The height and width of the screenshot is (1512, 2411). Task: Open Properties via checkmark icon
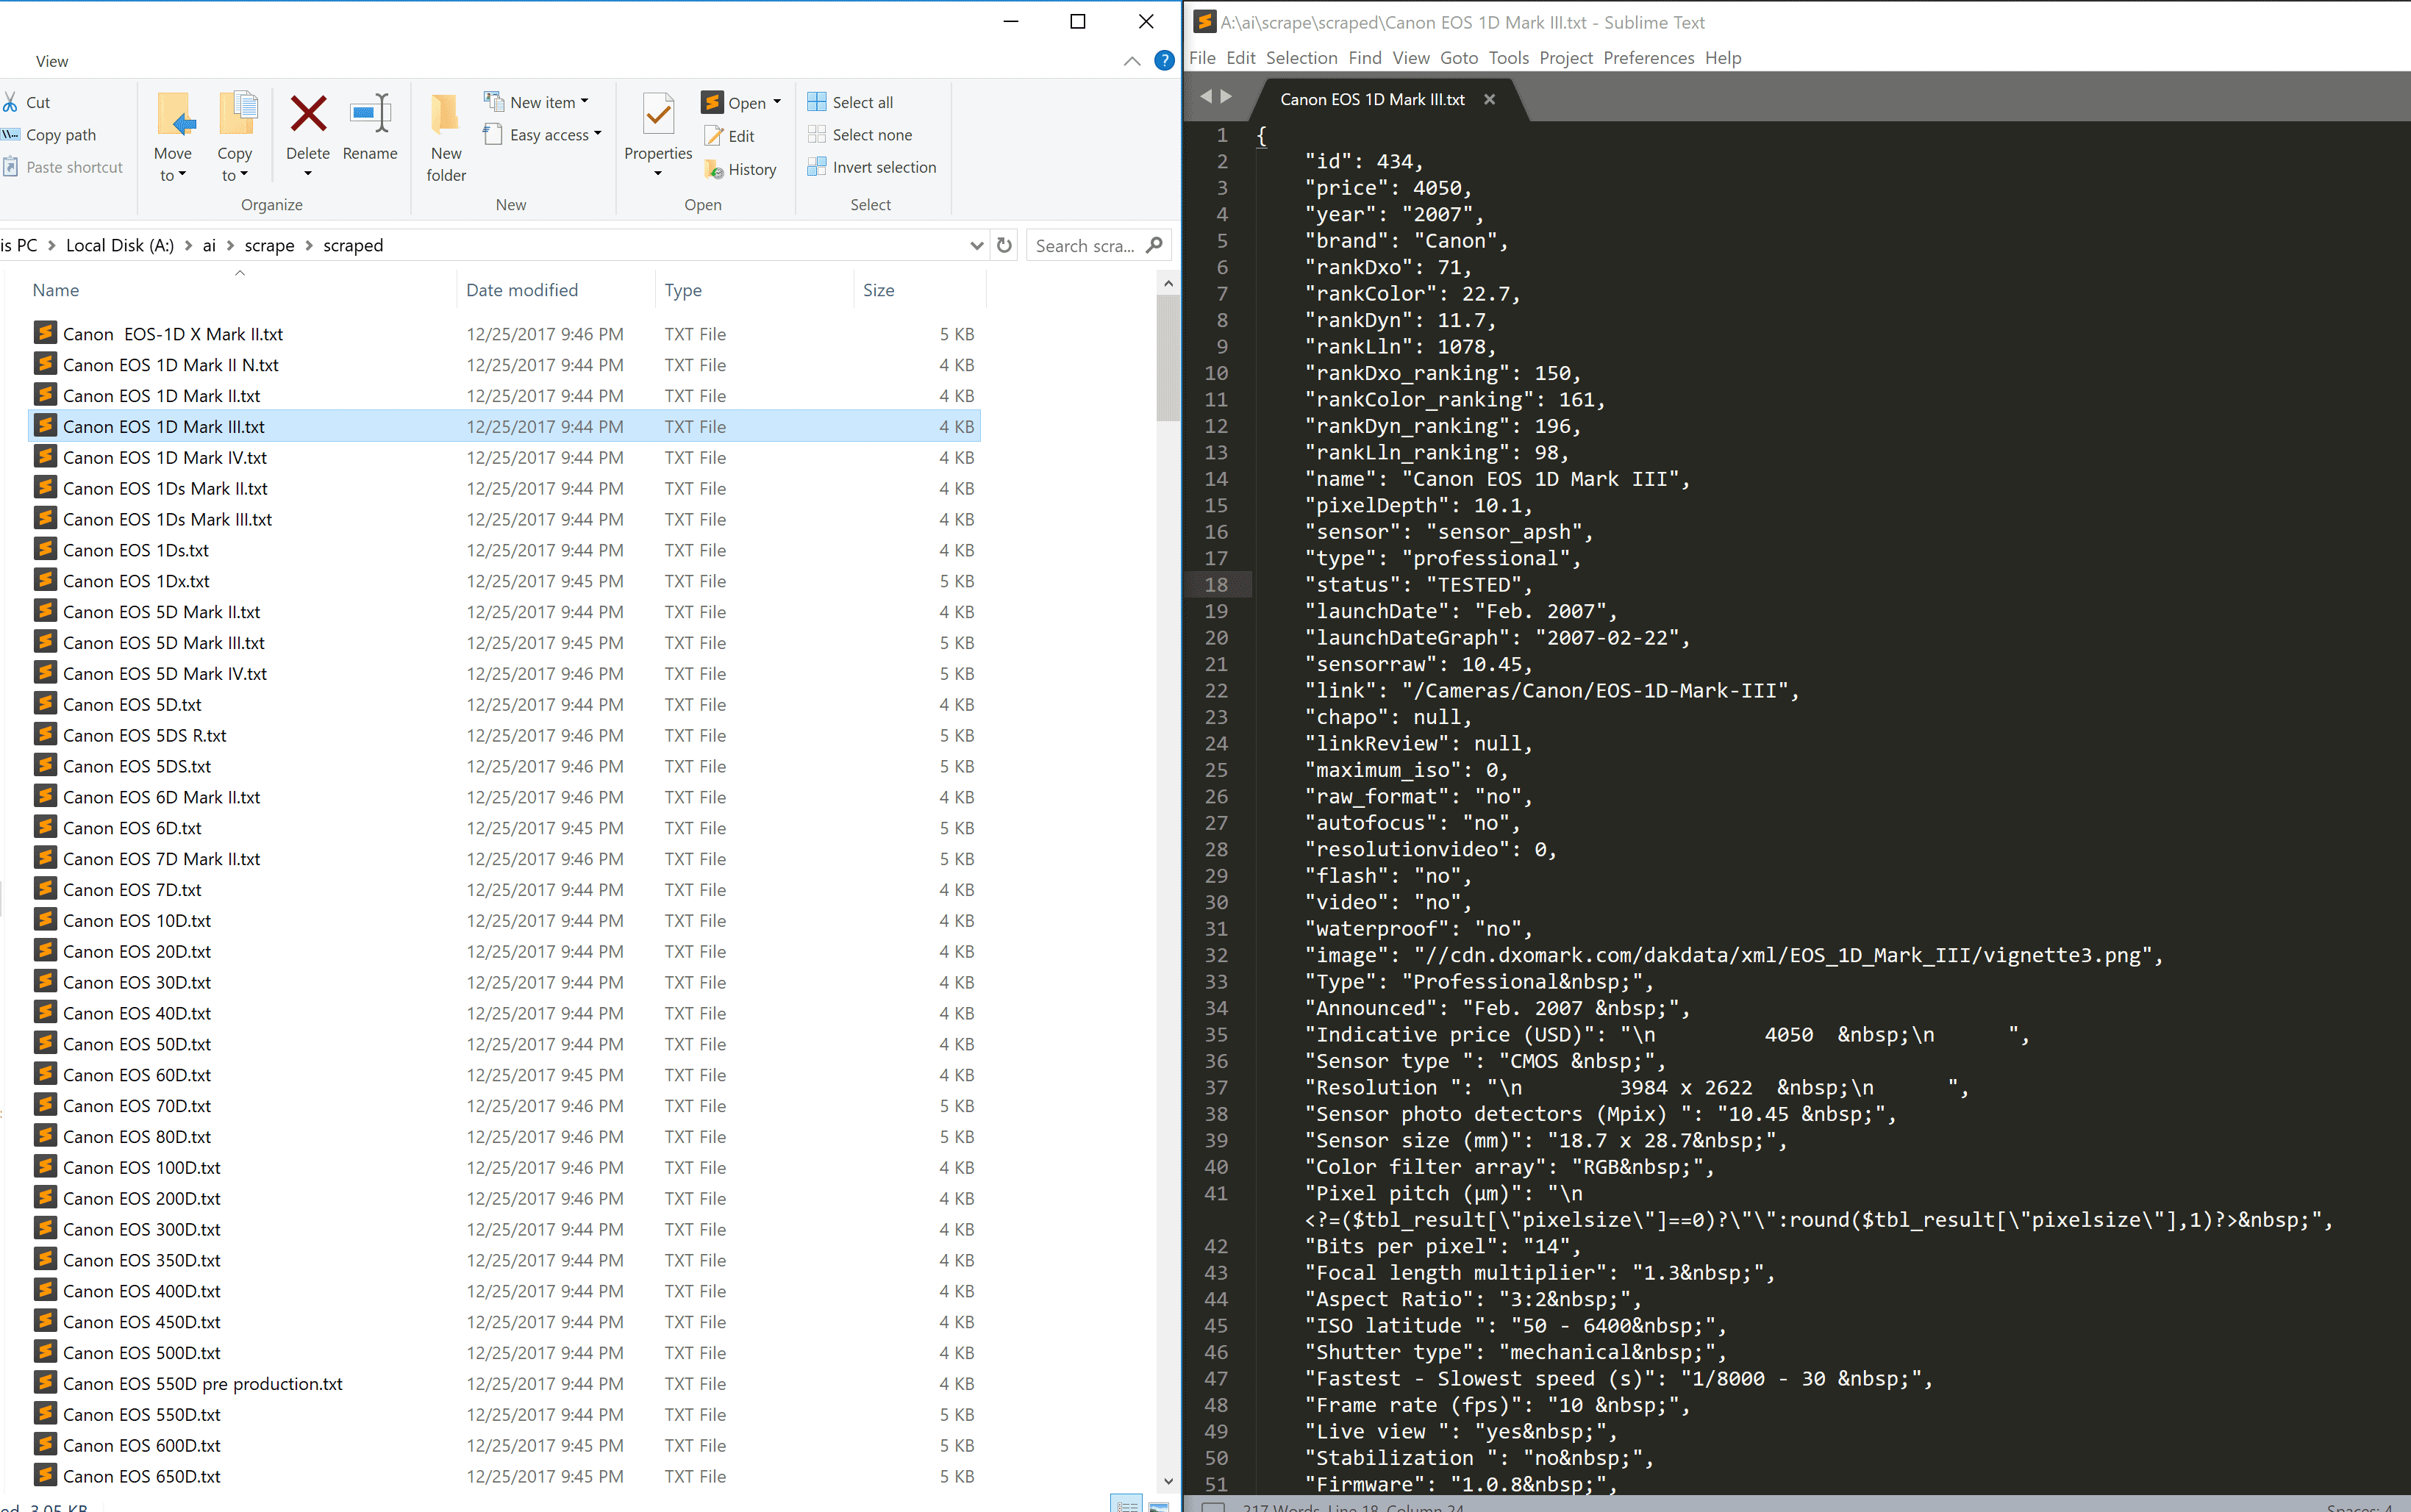tap(657, 115)
